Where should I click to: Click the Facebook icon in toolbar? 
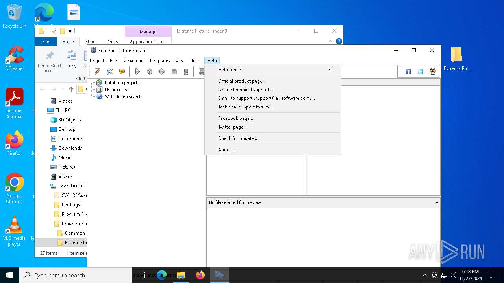408,72
